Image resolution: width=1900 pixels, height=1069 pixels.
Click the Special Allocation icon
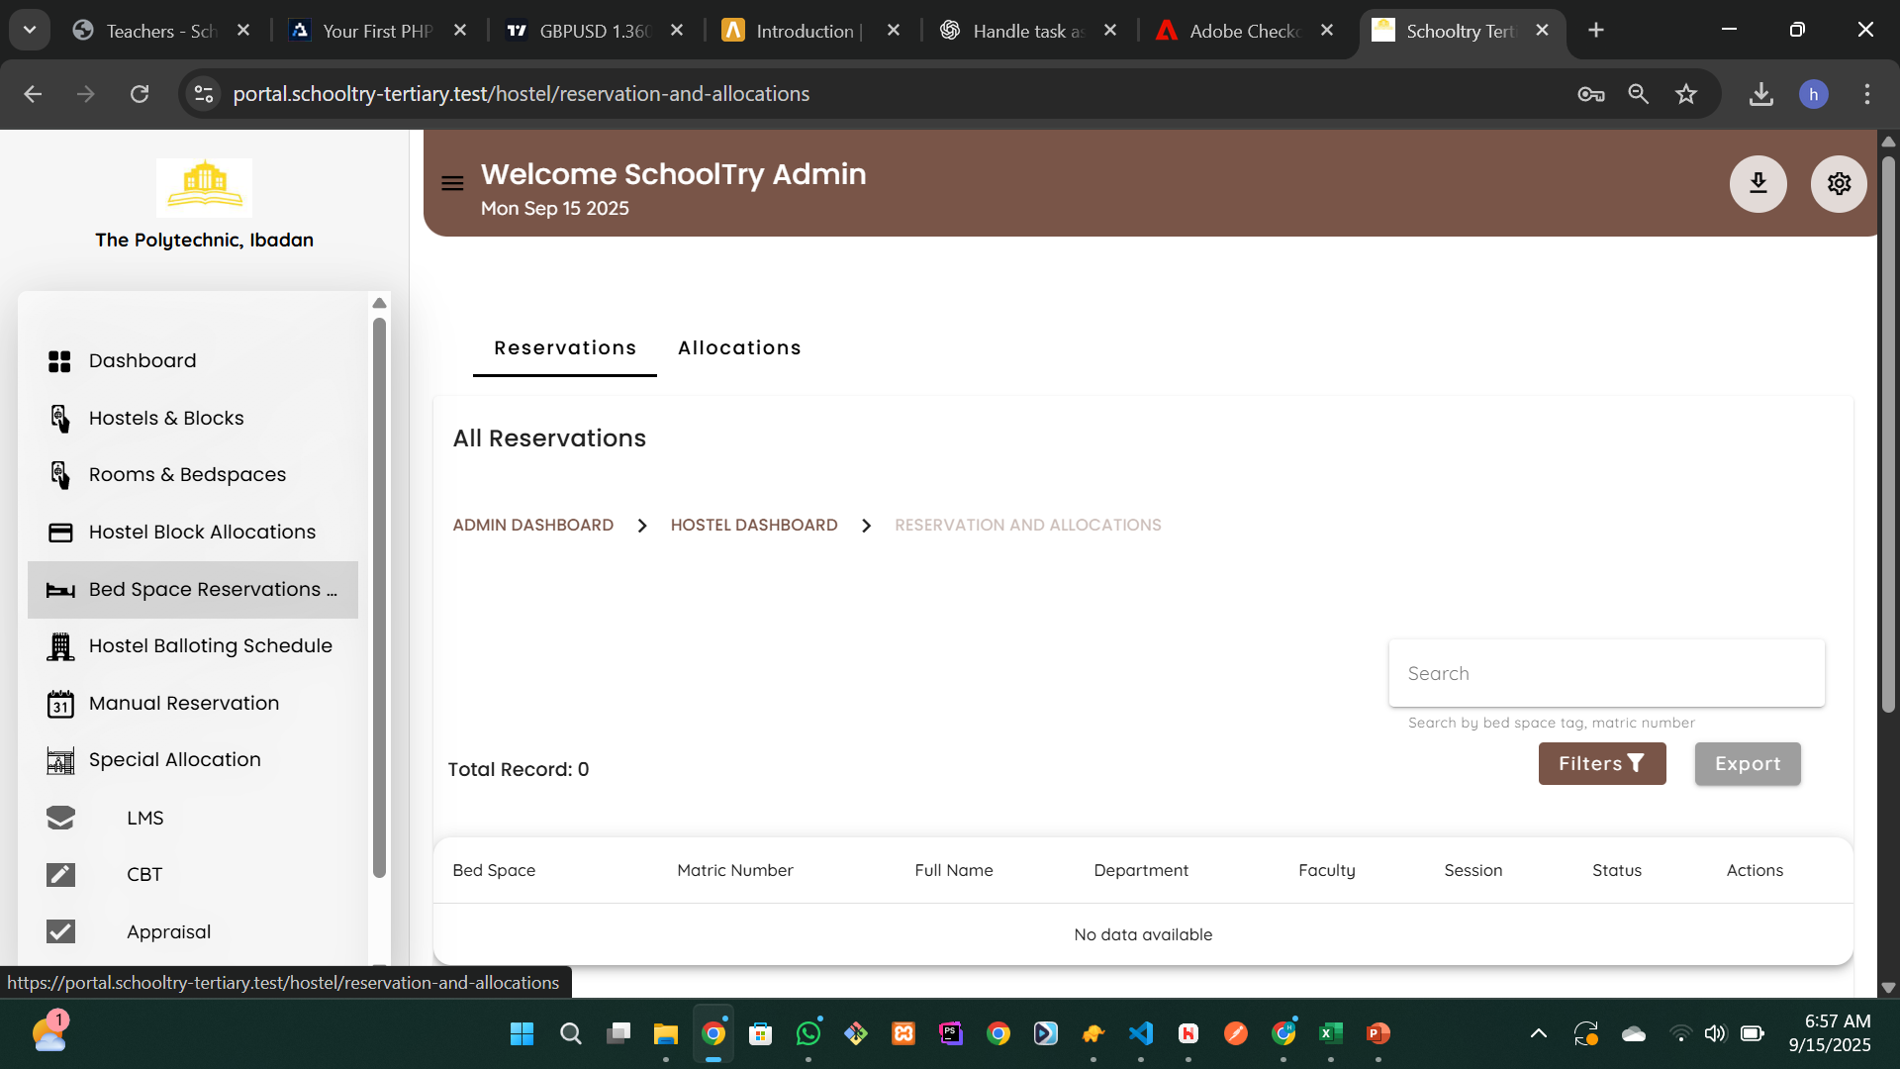(60, 760)
